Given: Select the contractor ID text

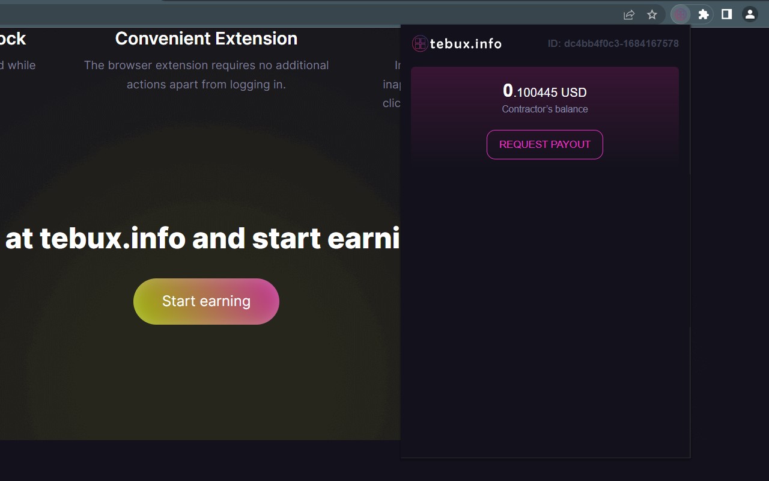Looking at the screenshot, I should pyautogui.click(x=613, y=43).
